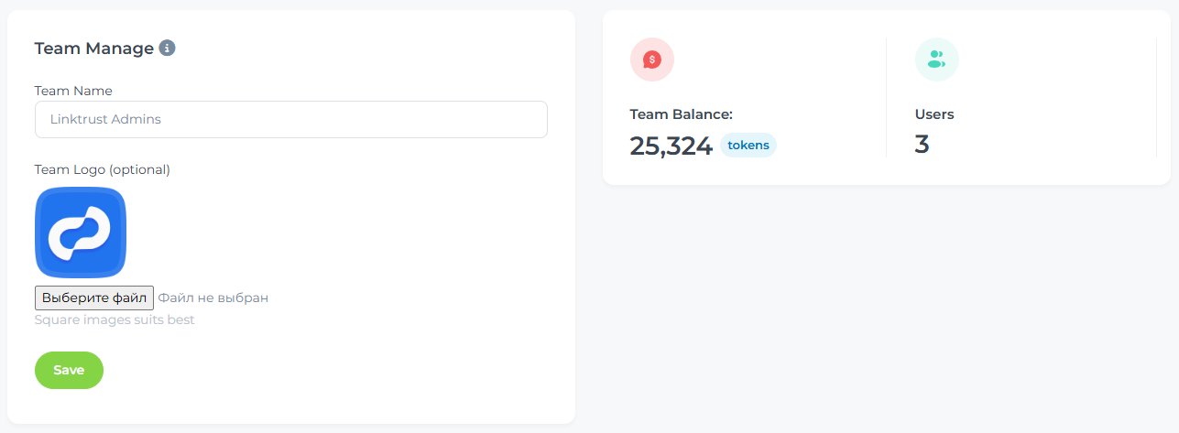Click the 25,324 balance number
This screenshot has height=433, width=1179.
click(x=671, y=146)
